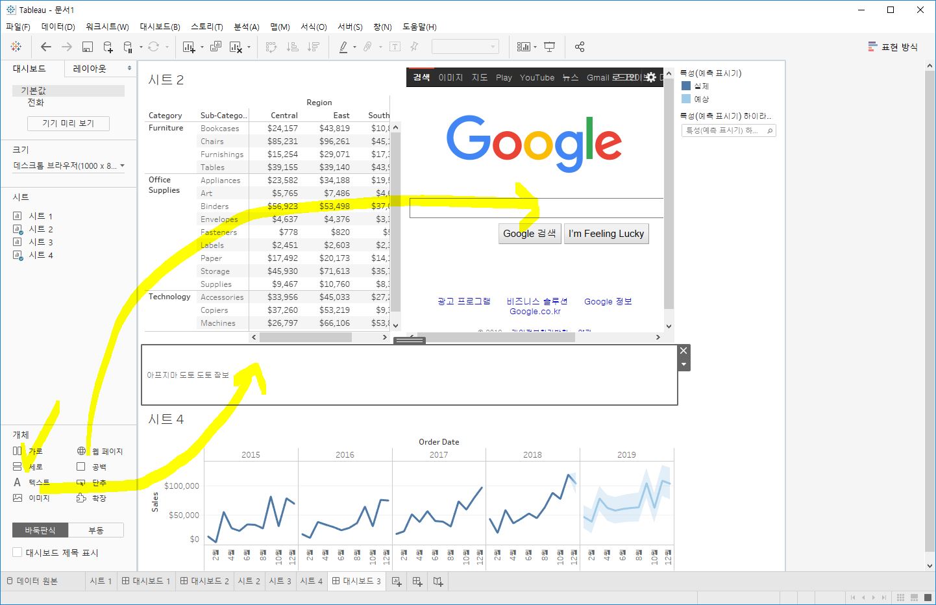Switch to the bottom 시트 4 tab
Screen dimensions: 936x605
click(x=311, y=581)
